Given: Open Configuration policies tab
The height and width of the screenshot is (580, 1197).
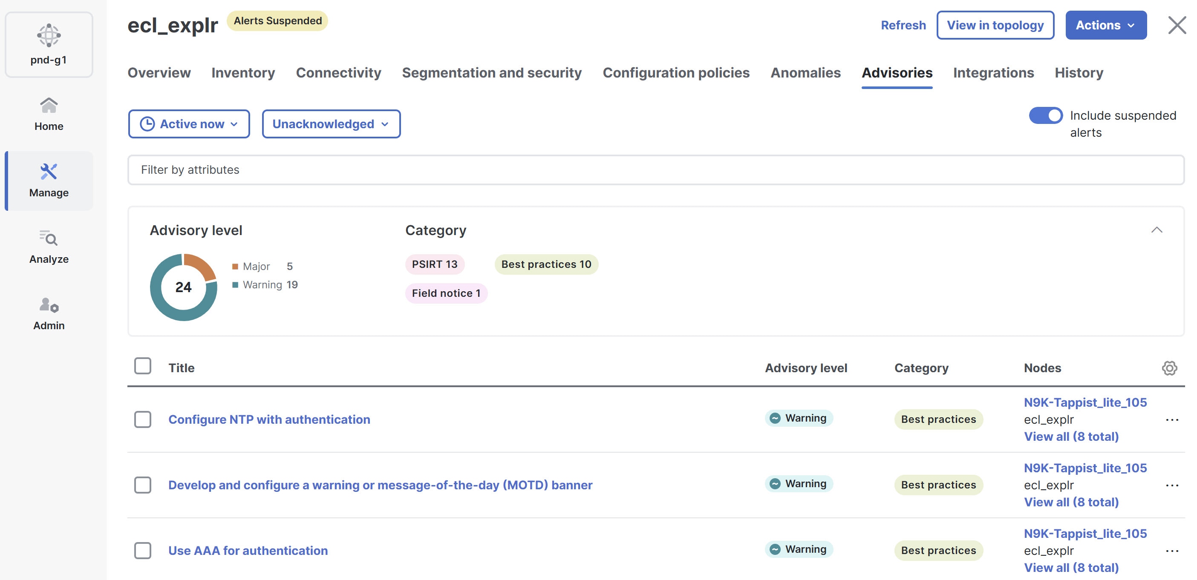Looking at the screenshot, I should 676,72.
